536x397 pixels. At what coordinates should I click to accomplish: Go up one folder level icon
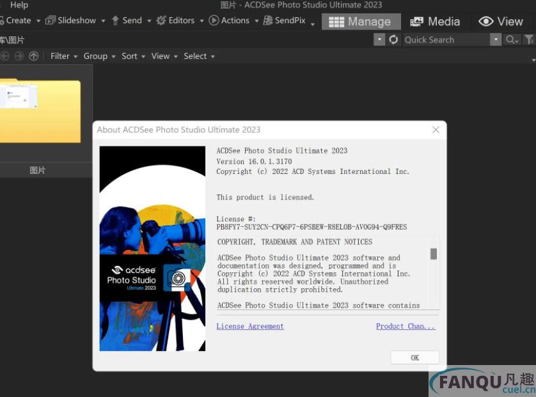coord(33,56)
